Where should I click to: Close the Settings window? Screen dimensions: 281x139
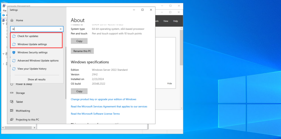[x=151, y=10]
